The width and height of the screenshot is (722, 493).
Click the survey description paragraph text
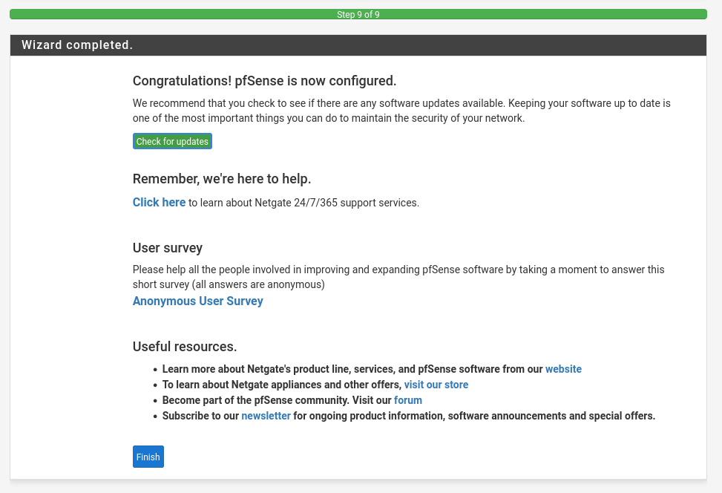coord(398,277)
